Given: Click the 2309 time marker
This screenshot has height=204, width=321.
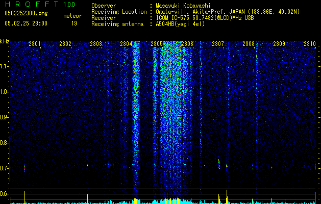Looking at the screenshot, I should coord(279,43).
